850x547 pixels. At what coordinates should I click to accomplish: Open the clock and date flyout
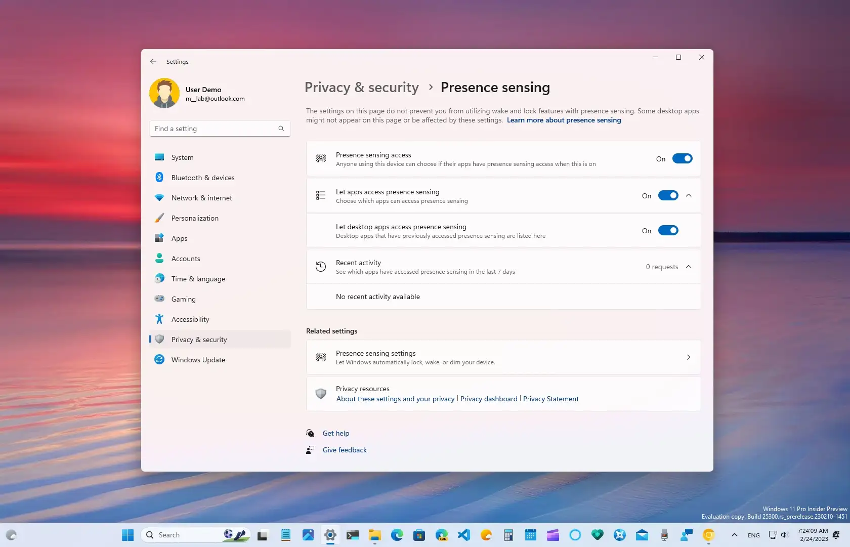(813, 535)
